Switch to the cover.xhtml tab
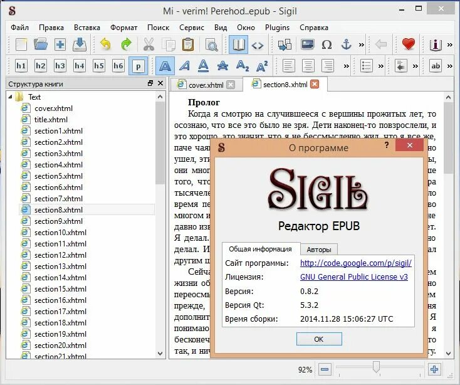 click(x=206, y=85)
